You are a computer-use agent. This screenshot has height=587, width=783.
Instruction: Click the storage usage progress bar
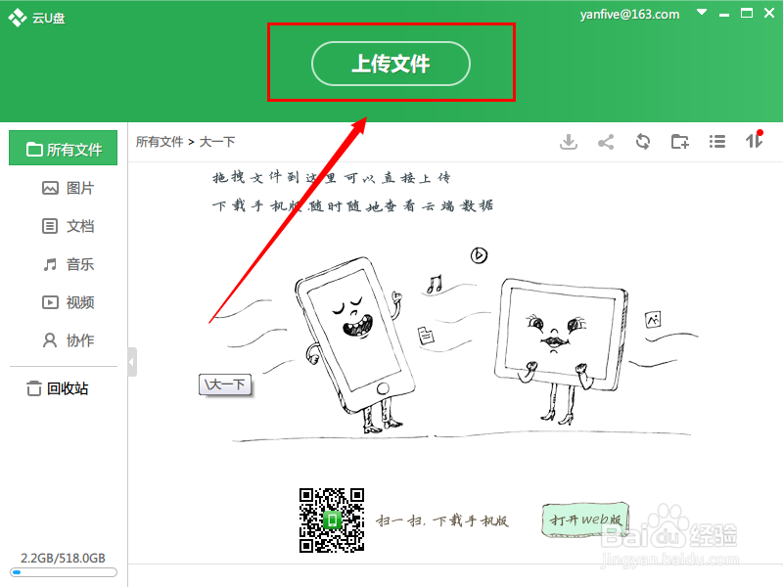63,572
